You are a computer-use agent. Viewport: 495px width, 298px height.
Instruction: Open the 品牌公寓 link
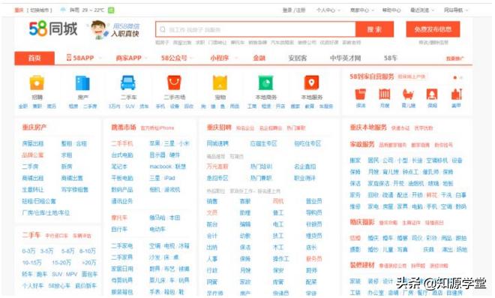click(33, 155)
